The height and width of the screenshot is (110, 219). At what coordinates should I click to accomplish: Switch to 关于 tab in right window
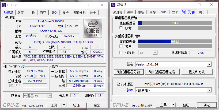click(202, 12)
